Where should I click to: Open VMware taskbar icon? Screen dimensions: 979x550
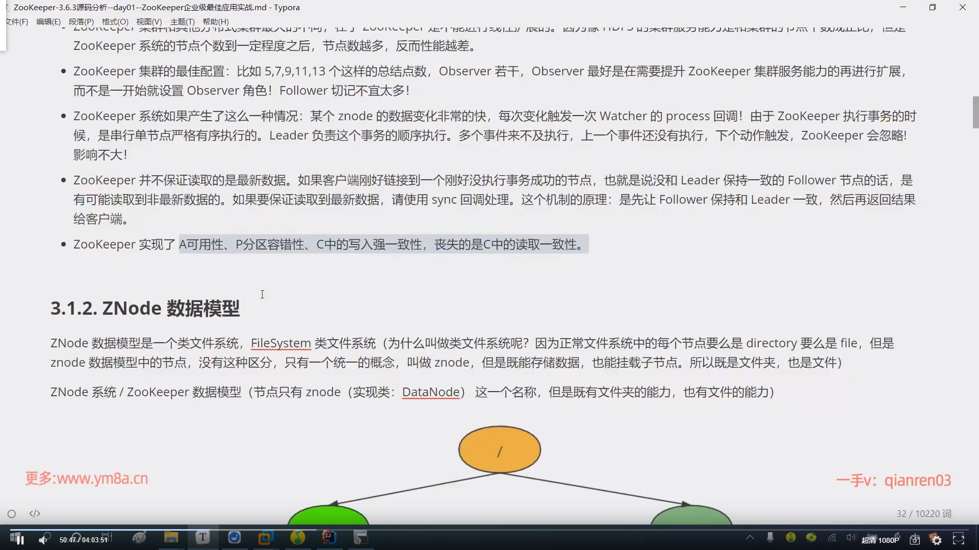pyautogui.click(x=266, y=537)
